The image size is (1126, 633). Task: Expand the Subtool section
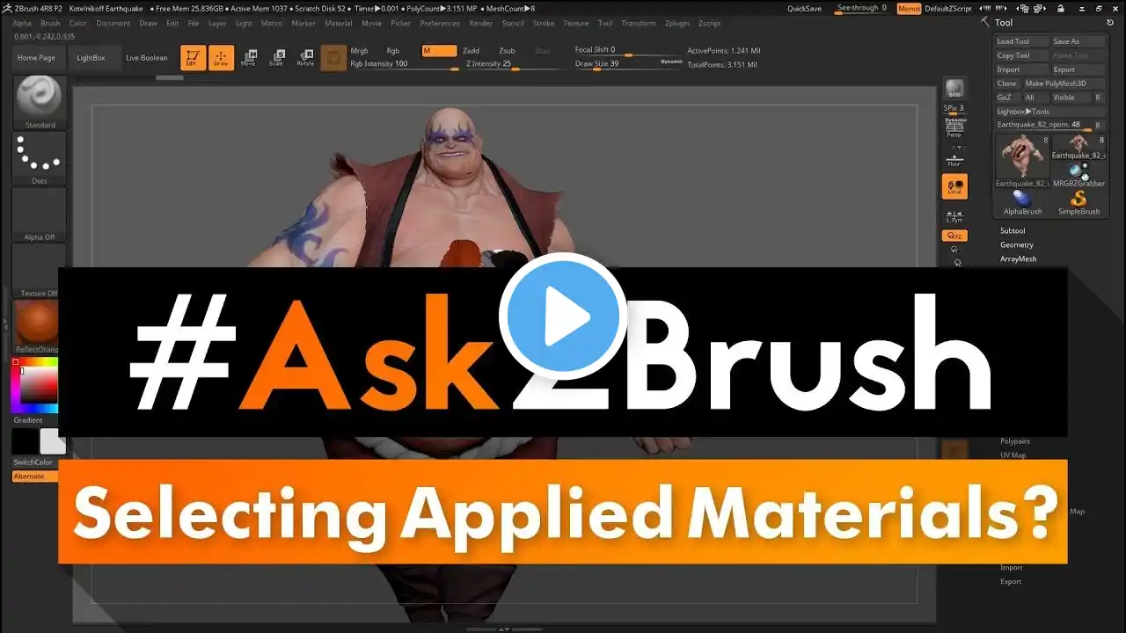pyautogui.click(x=1013, y=231)
